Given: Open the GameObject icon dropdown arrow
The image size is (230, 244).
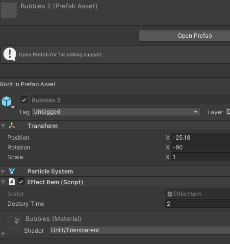Looking at the screenshot, I should (13, 107).
